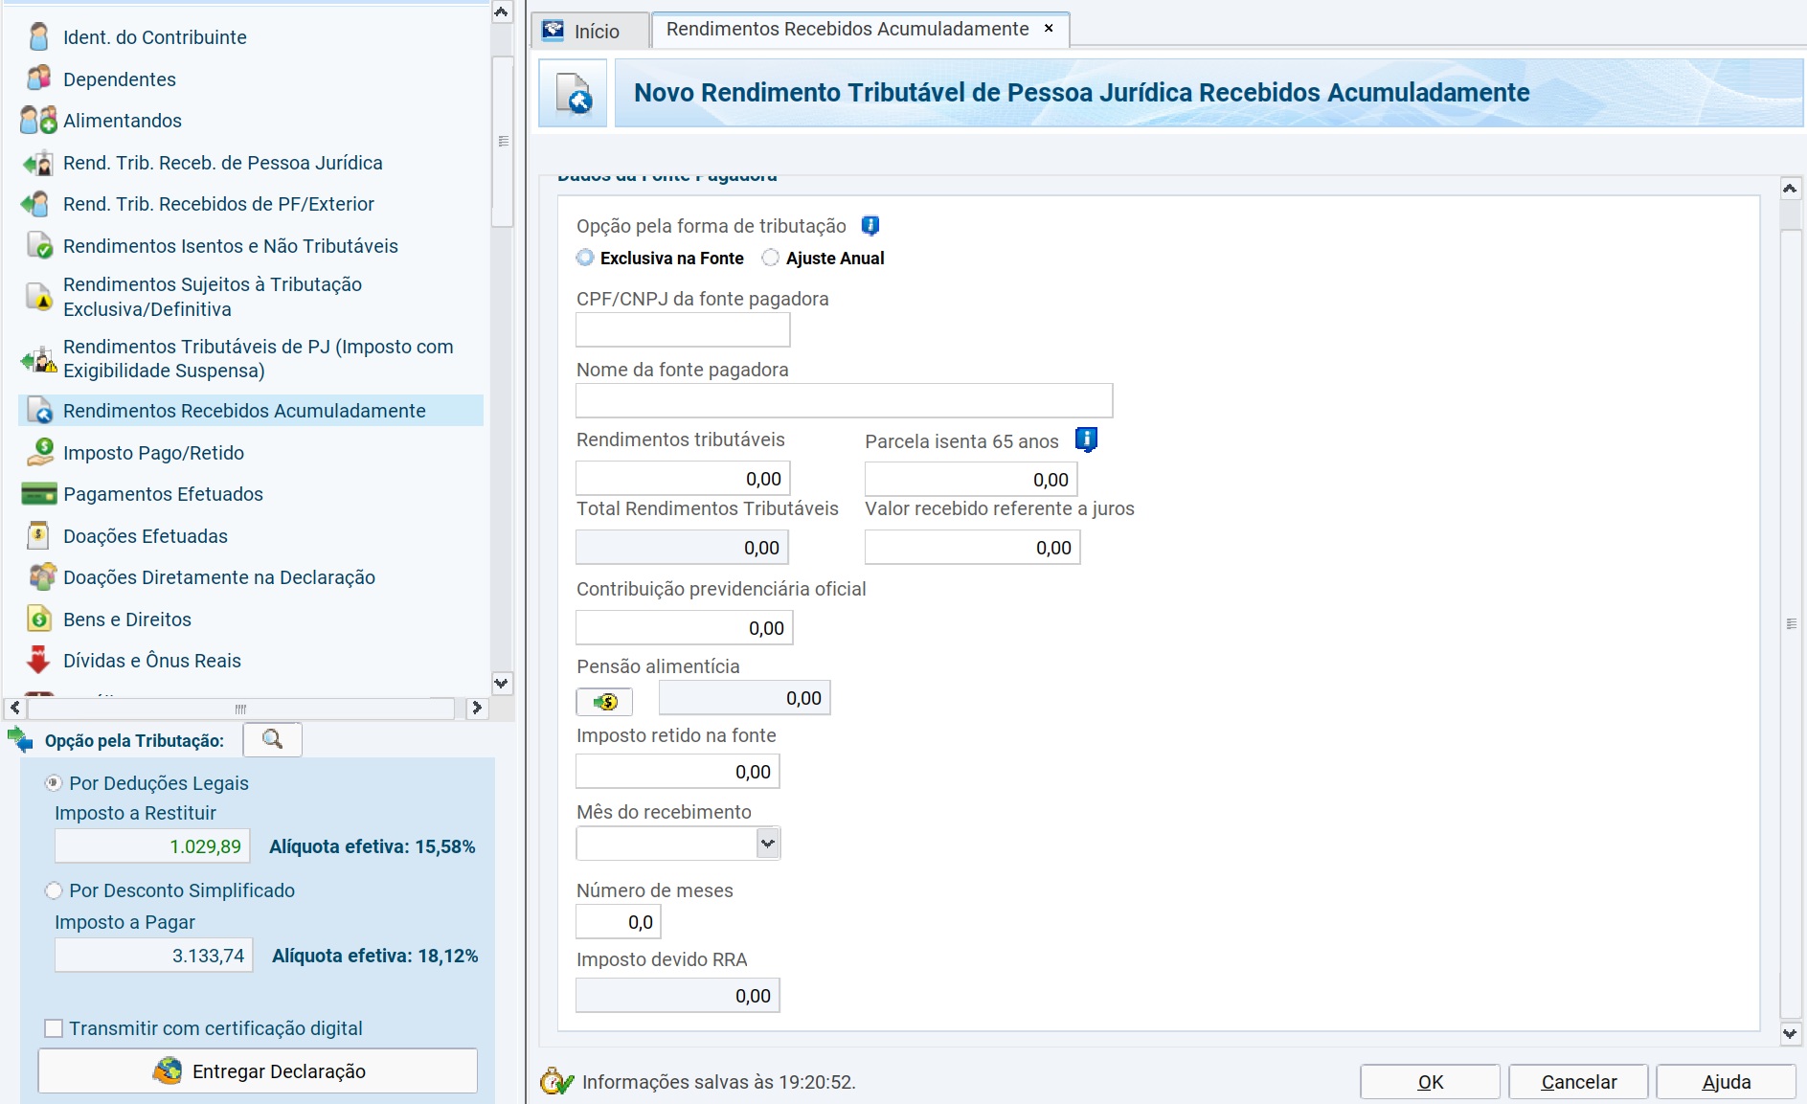Click the Rendimentos tributáveis value field
1807x1104 pixels.
[683, 478]
